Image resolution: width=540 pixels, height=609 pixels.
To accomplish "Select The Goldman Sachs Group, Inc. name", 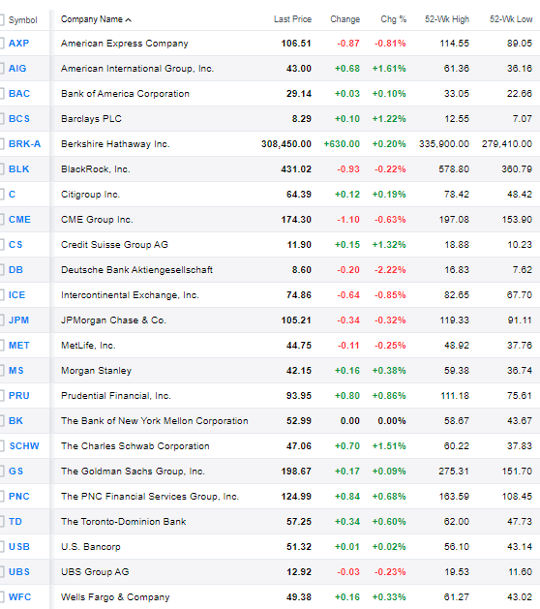I will (x=133, y=472).
